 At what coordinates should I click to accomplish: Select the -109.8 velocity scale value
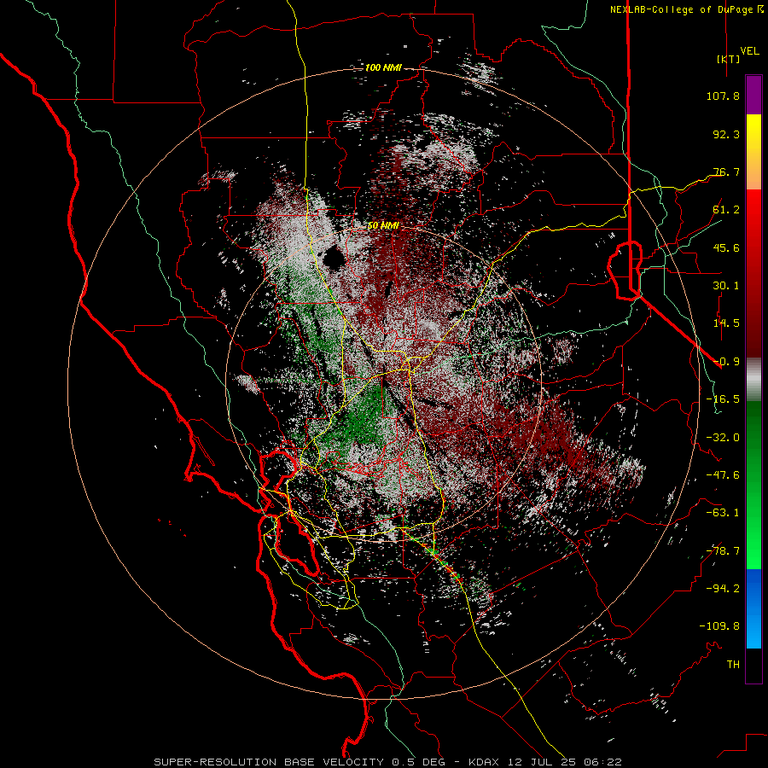[719, 626]
